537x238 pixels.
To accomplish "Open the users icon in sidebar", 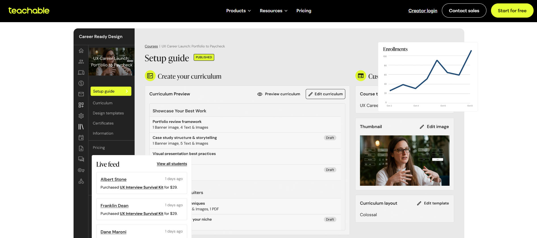I will pos(81,61).
